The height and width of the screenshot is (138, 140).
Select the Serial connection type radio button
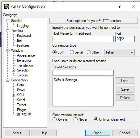(x=72, y=52)
